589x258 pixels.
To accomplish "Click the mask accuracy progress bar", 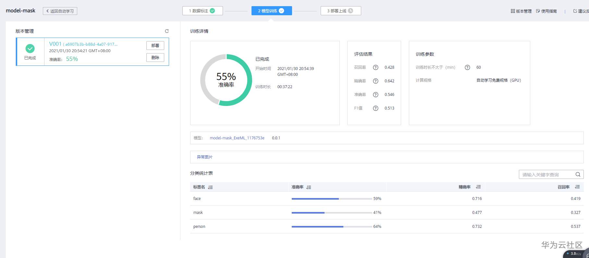I will click(x=332, y=213).
